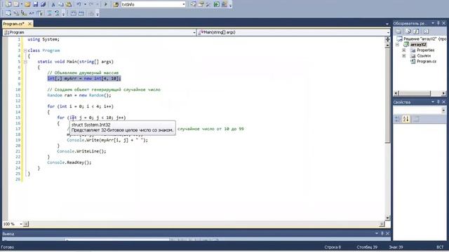This screenshot has height=252, width=449.
Task: Click Refresh icon in Solution Explorer toolbar
Action: point(416,31)
